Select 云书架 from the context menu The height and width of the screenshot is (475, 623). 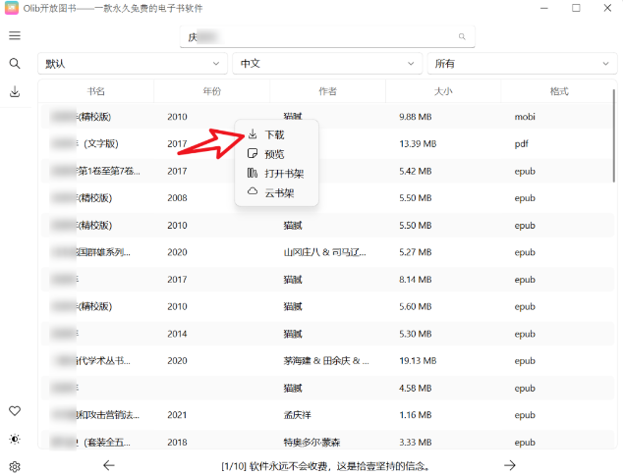(279, 192)
